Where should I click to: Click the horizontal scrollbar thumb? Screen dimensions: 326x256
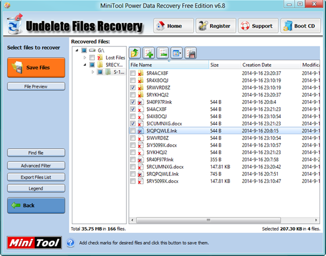pyautogui.click(x=208, y=220)
